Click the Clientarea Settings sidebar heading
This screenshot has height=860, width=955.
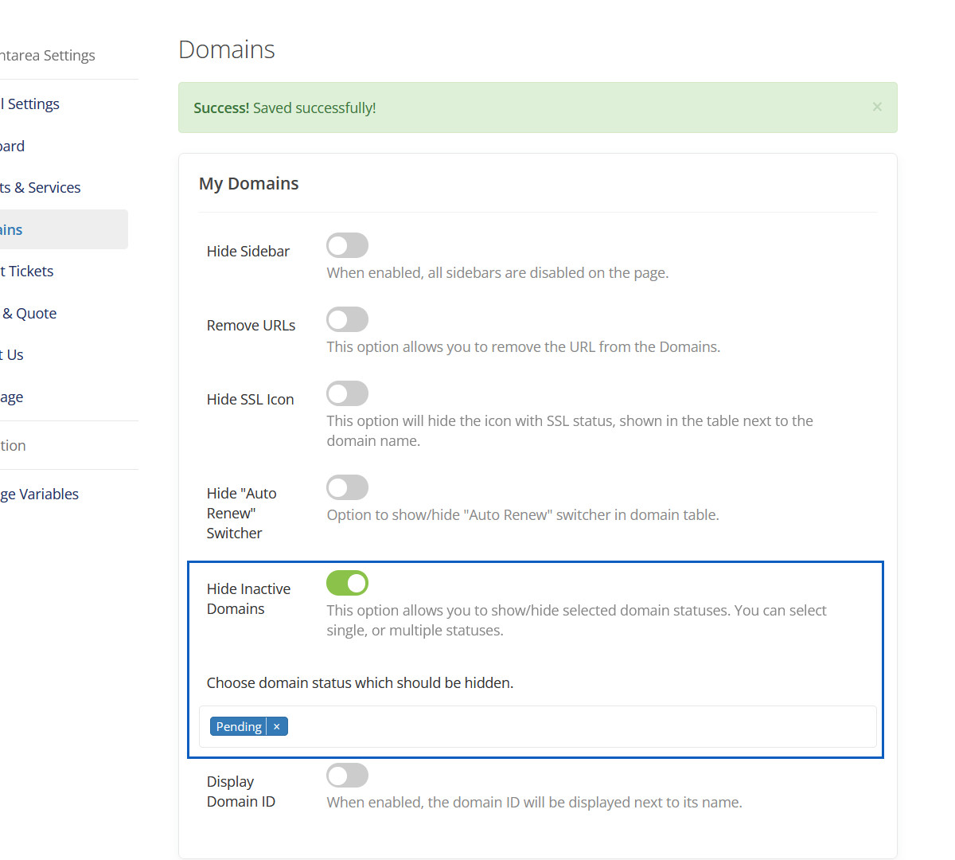pos(48,56)
